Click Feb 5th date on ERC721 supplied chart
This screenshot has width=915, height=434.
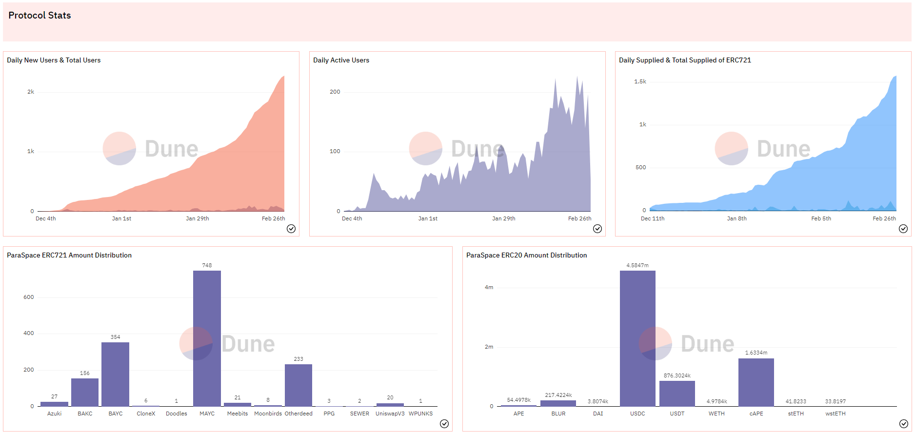click(821, 218)
